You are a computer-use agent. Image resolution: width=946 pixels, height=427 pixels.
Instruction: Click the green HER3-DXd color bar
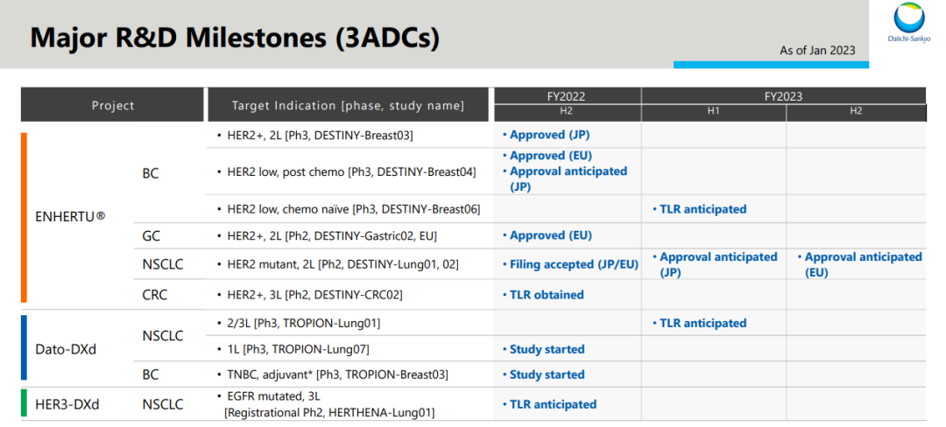[25, 403]
